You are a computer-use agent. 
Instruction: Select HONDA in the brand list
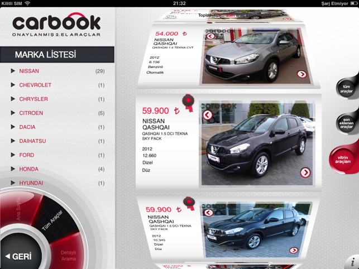(28, 169)
